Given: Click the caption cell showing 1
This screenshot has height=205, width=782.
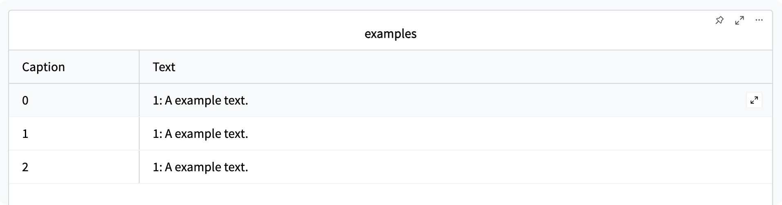Looking at the screenshot, I should point(25,134).
